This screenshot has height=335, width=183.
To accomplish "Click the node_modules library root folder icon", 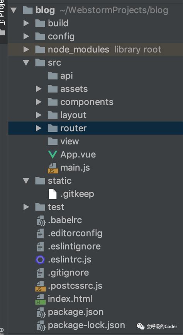I will coord(40,50).
